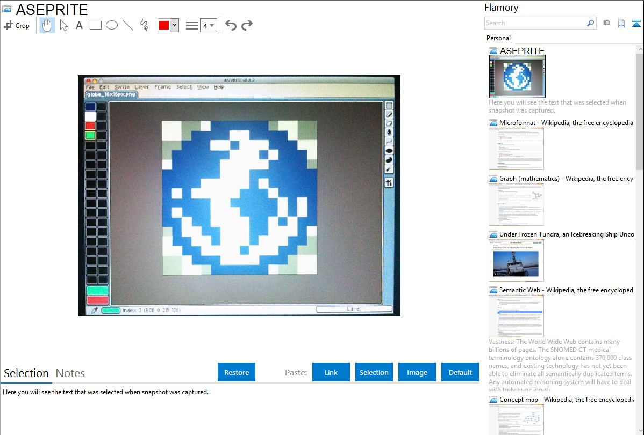
Task: Click the large ASEPRITE heading text
Action: pyautogui.click(x=52, y=10)
